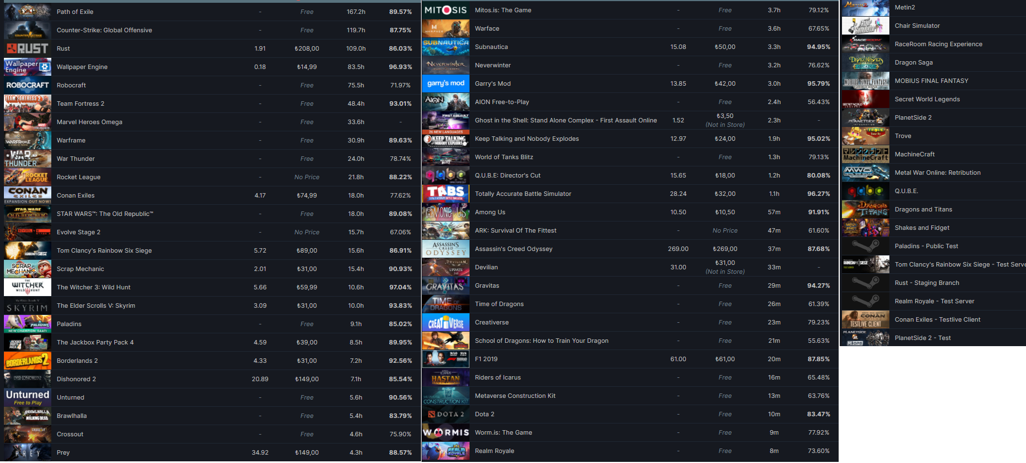
Task: Click the Borderlands 2 thumbnail
Action: point(27,361)
